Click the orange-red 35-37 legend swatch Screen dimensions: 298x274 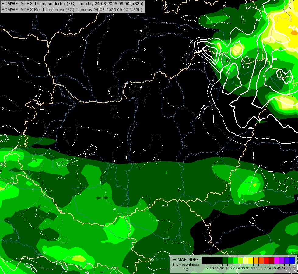click(x=261, y=260)
